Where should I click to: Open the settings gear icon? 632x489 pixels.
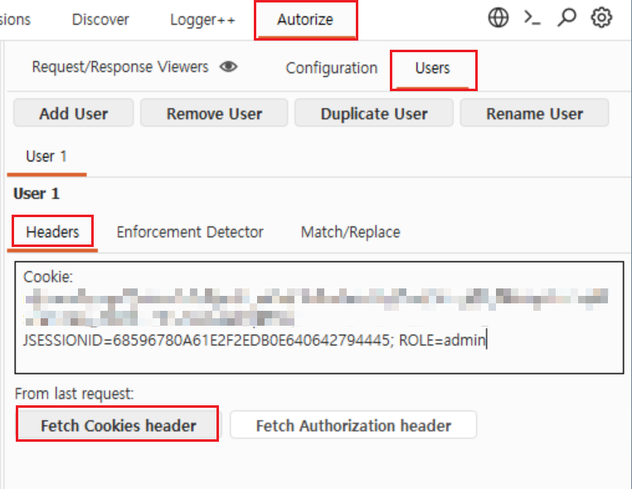click(601, 18)
